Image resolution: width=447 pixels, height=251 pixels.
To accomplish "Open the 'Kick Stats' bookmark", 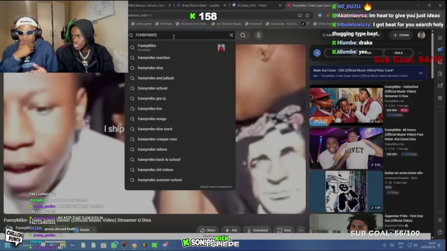I will [x=163, y=24].
